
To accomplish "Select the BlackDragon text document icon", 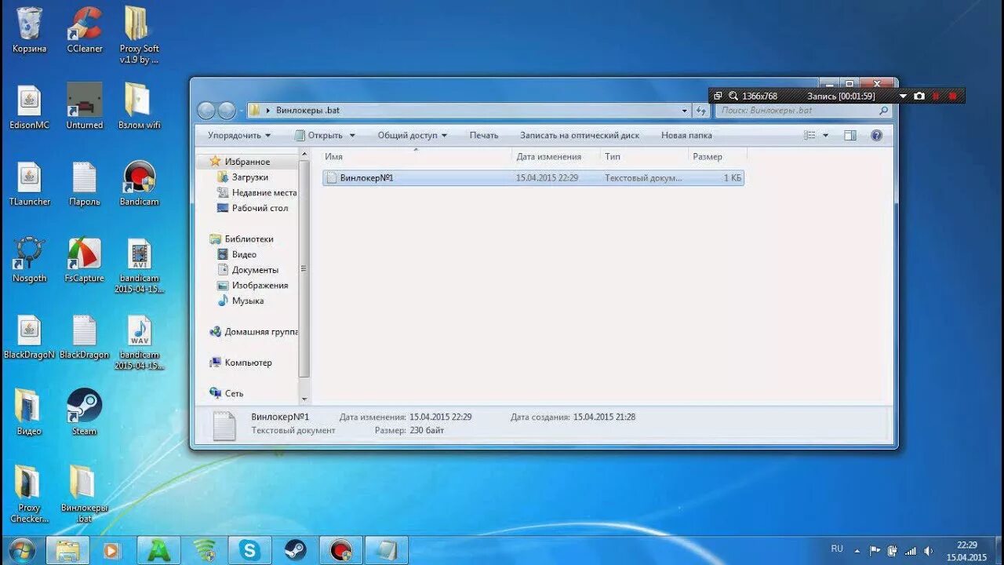I will point(85,337).
